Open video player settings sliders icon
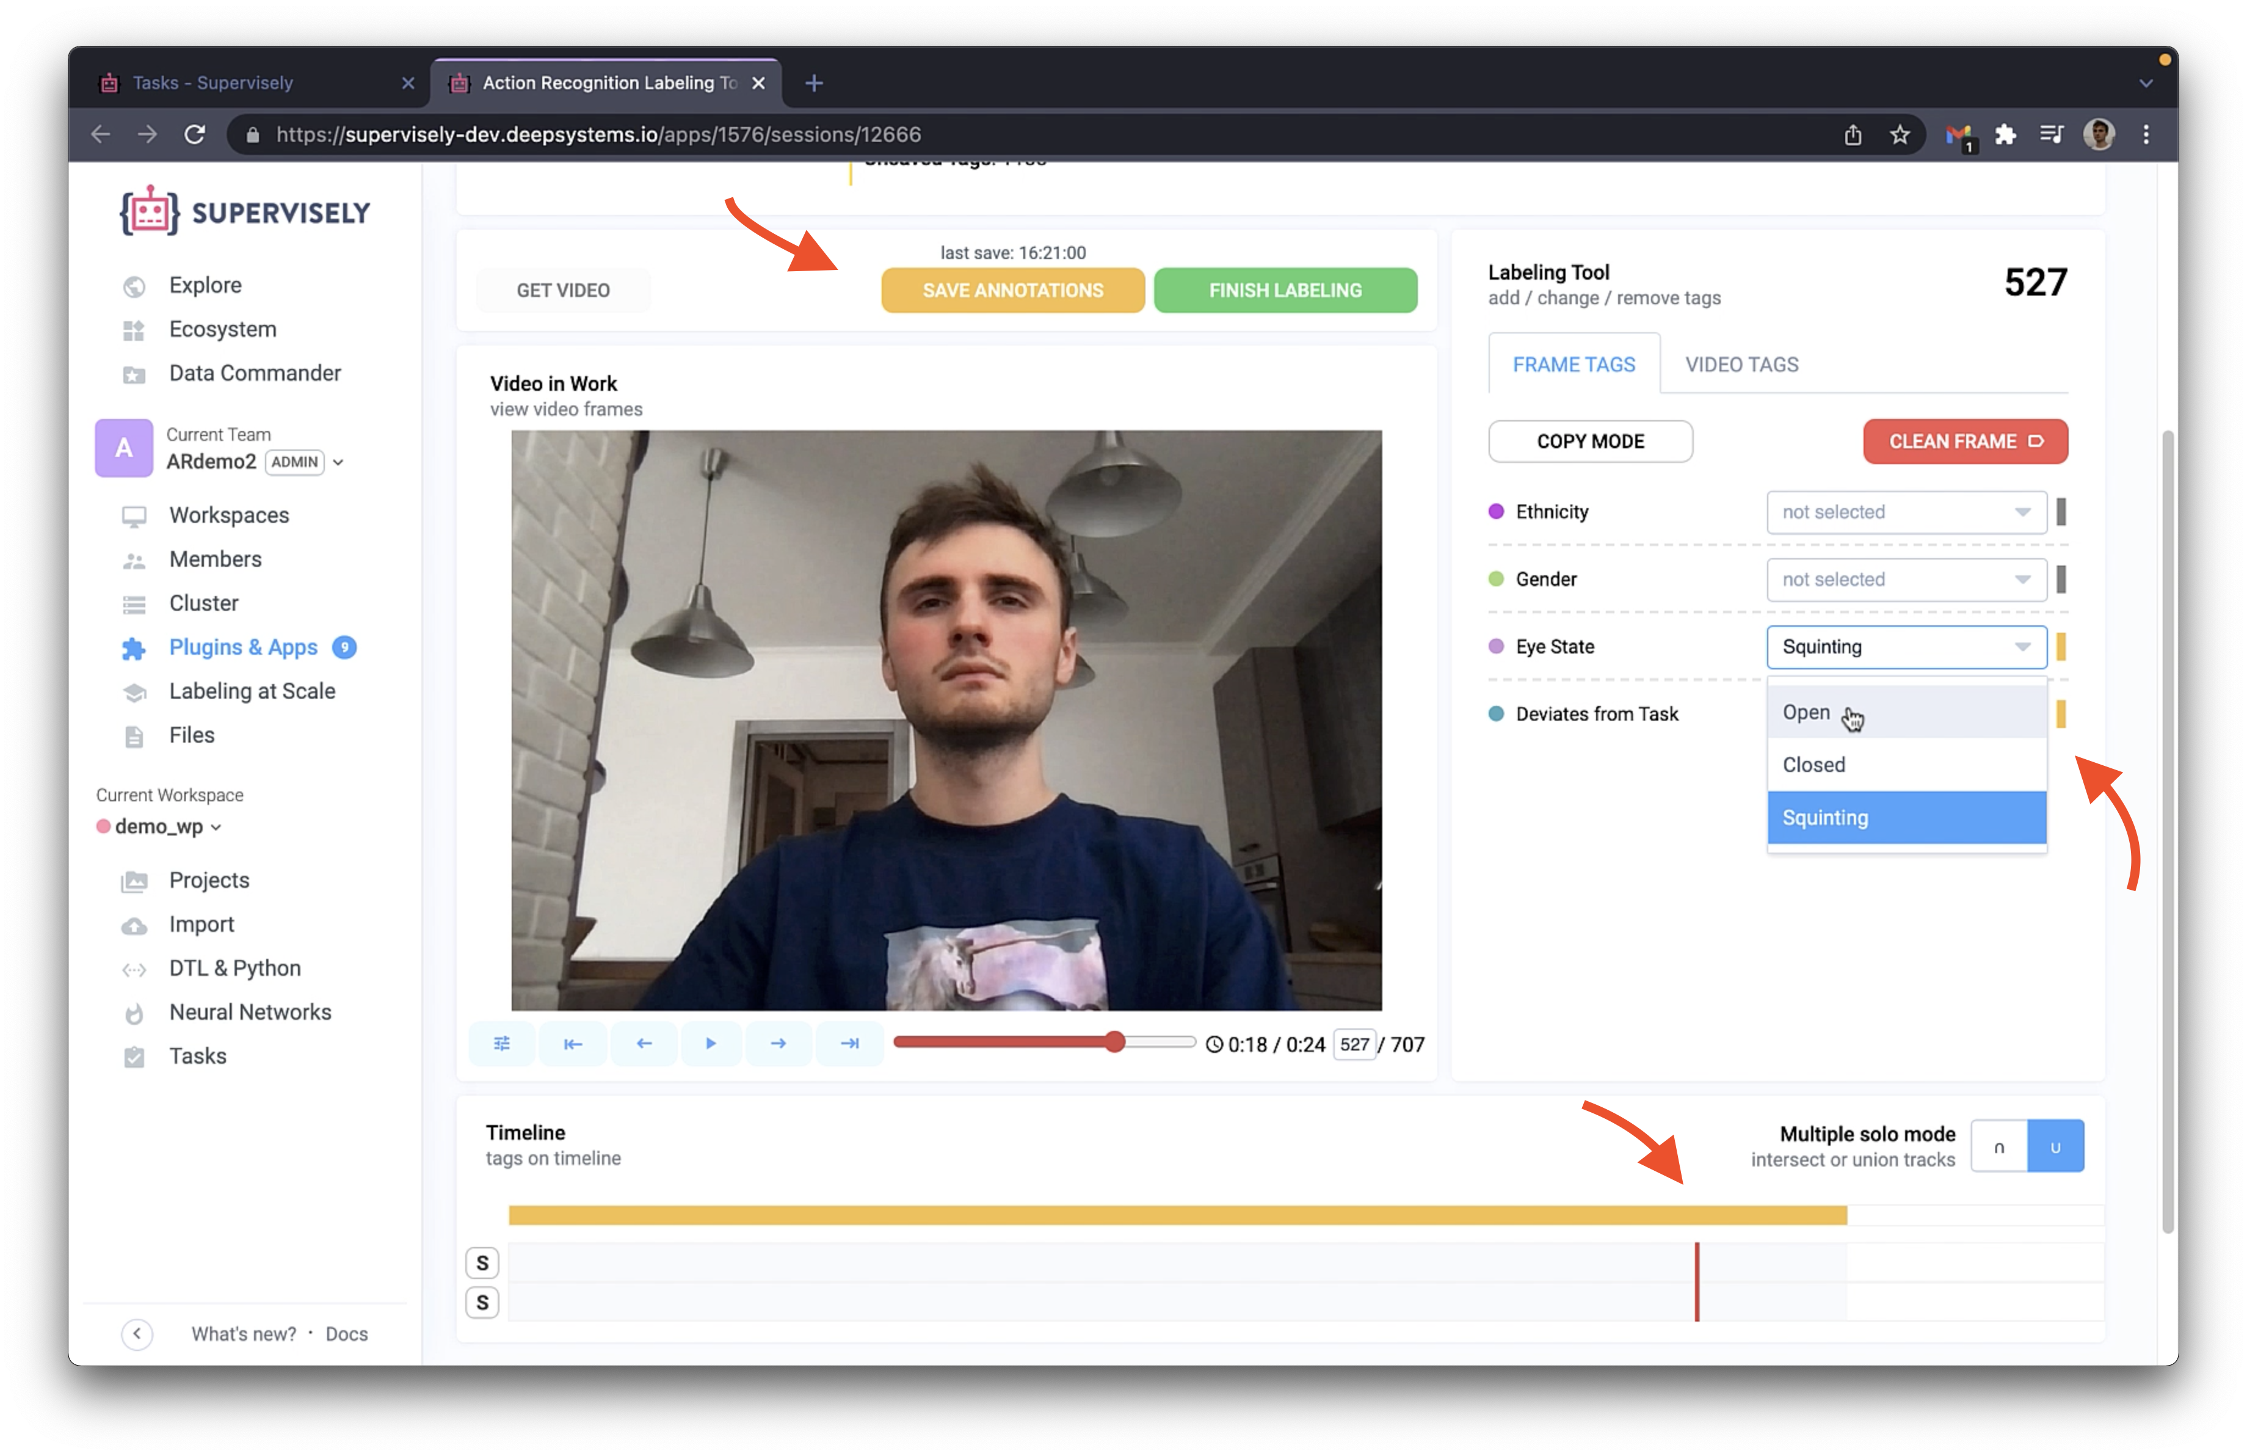Image resolution: width=2247 pixels, height=1456 pixels. [501, 1043]
